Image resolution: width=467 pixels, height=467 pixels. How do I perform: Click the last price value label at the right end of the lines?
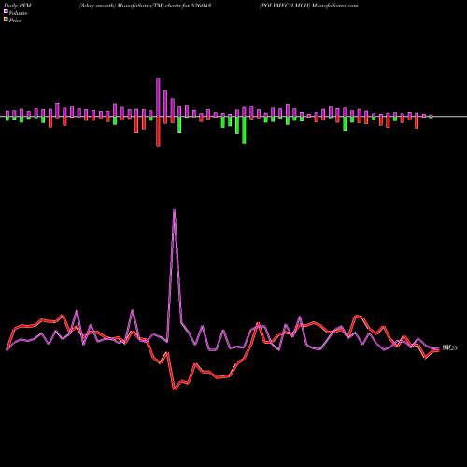pyautogui.click(x=449, y=348)
